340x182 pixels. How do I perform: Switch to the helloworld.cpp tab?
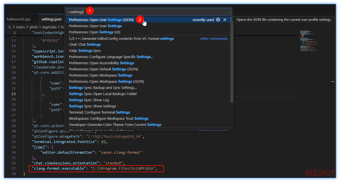tap(19, 19)
